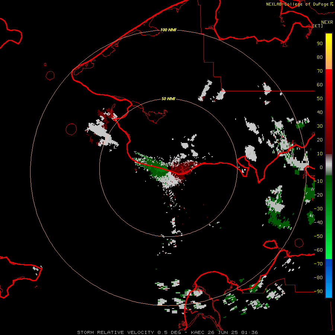Select the -20 value on the velocity scale
This screenshot has width=335, height=335.
pos(318,195)
